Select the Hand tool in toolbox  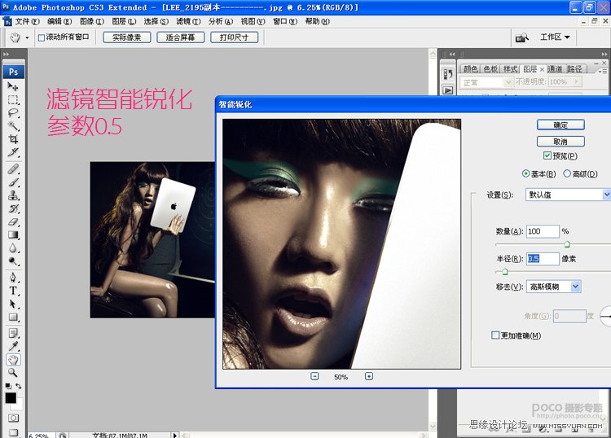(13, 360)
